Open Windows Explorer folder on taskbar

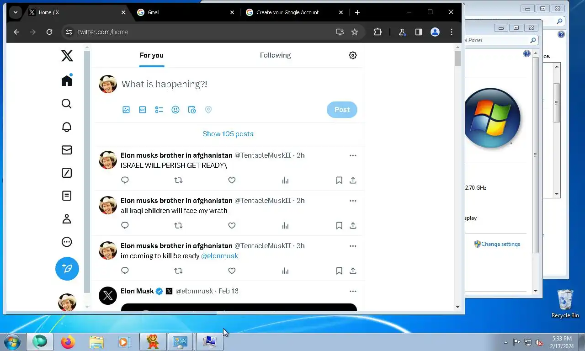[x=96, y=342]
